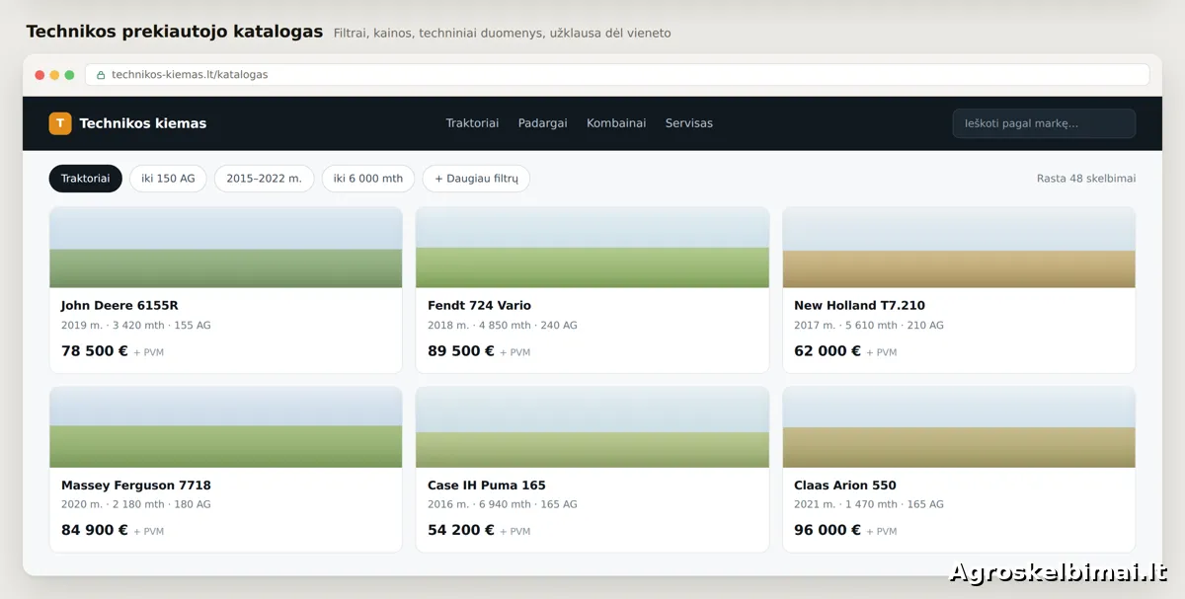Focus the Ieškoti pagal markę search field
The height and width of the screenshot is (599, 1185).
click(1044, 123)
